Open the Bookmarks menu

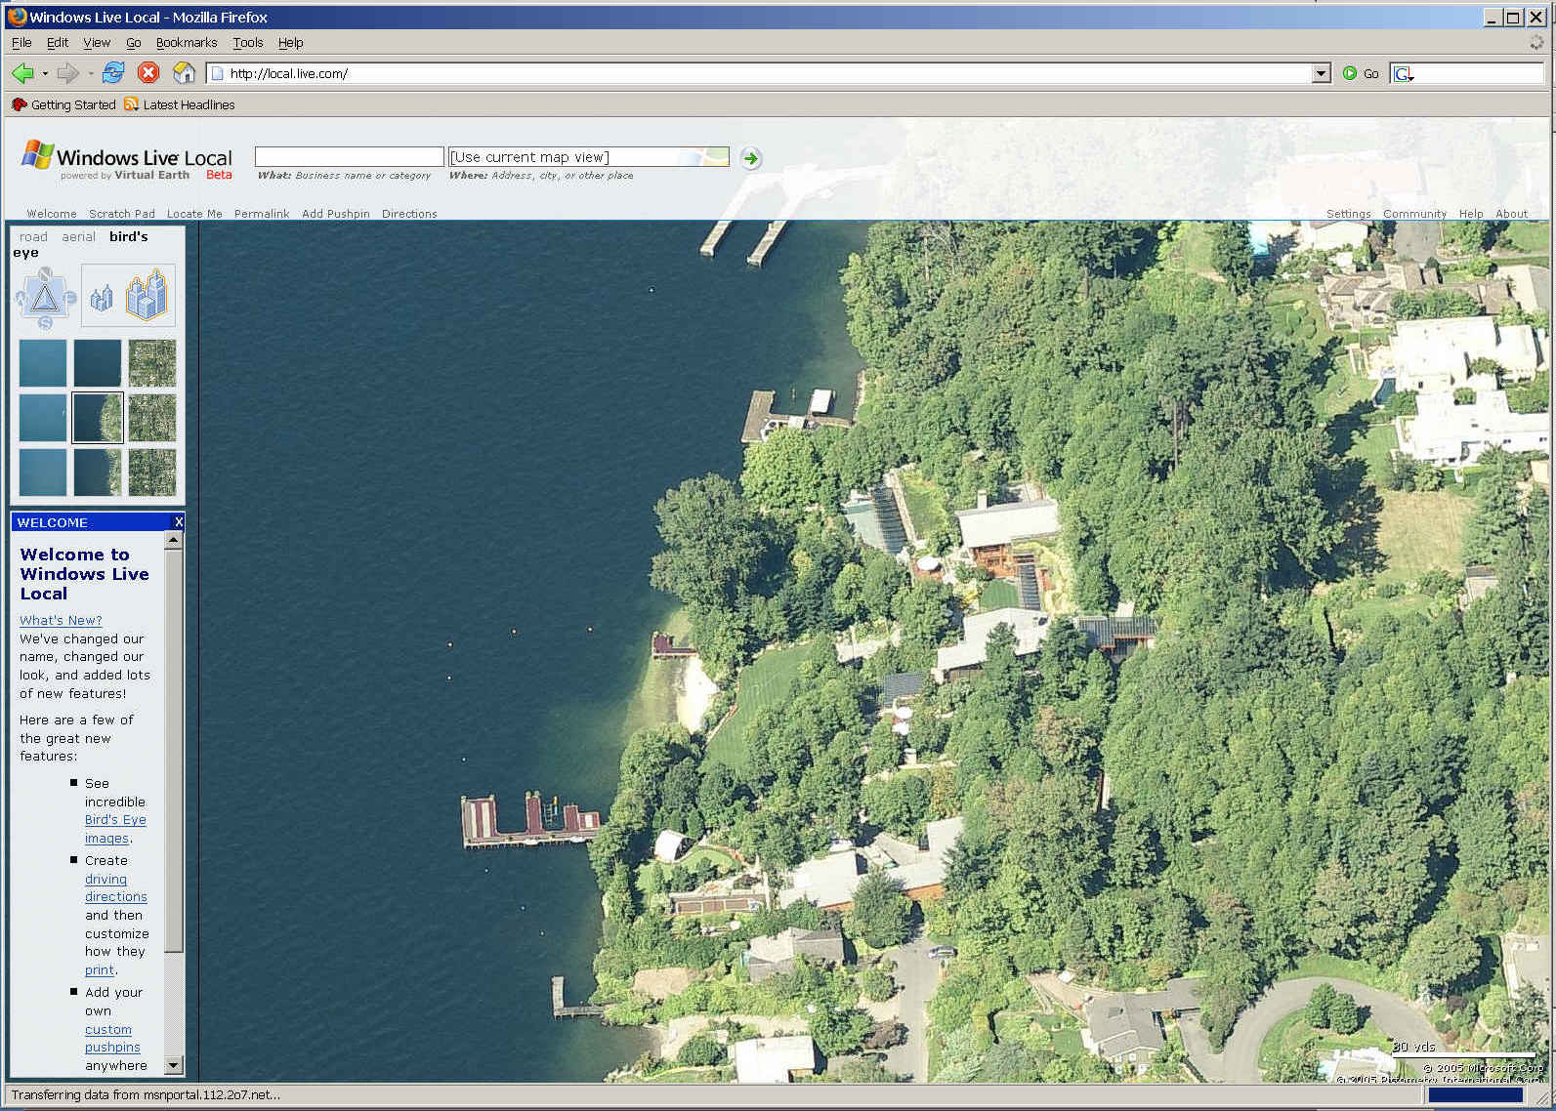pyautogui.click(x=186, y=43)
